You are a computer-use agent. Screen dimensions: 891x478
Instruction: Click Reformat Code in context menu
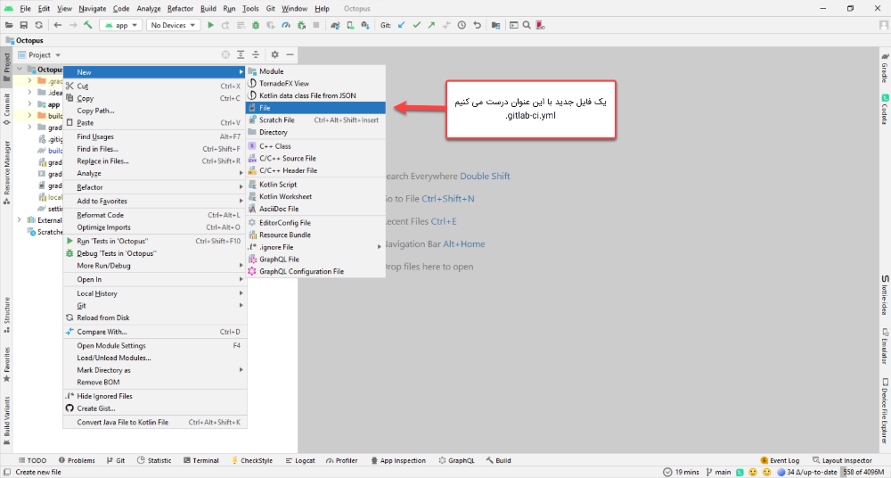(x=154, y=215)
